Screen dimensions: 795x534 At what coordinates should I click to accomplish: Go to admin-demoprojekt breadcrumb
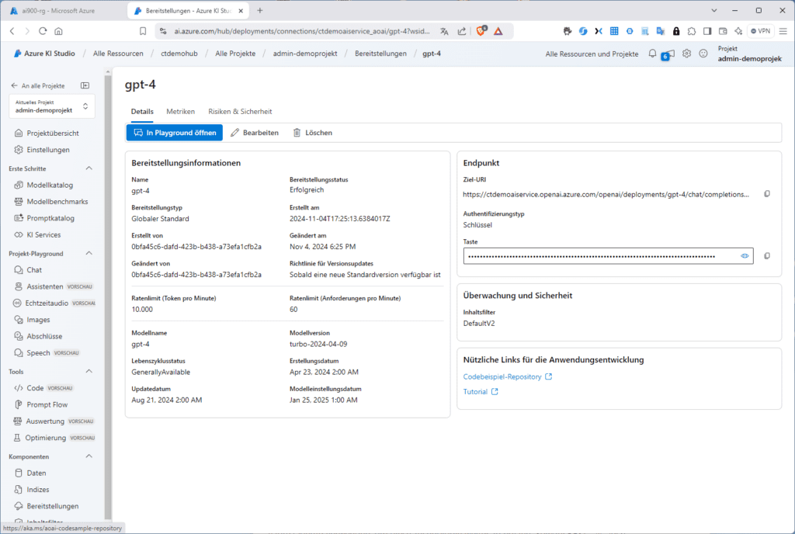point(304,54)
